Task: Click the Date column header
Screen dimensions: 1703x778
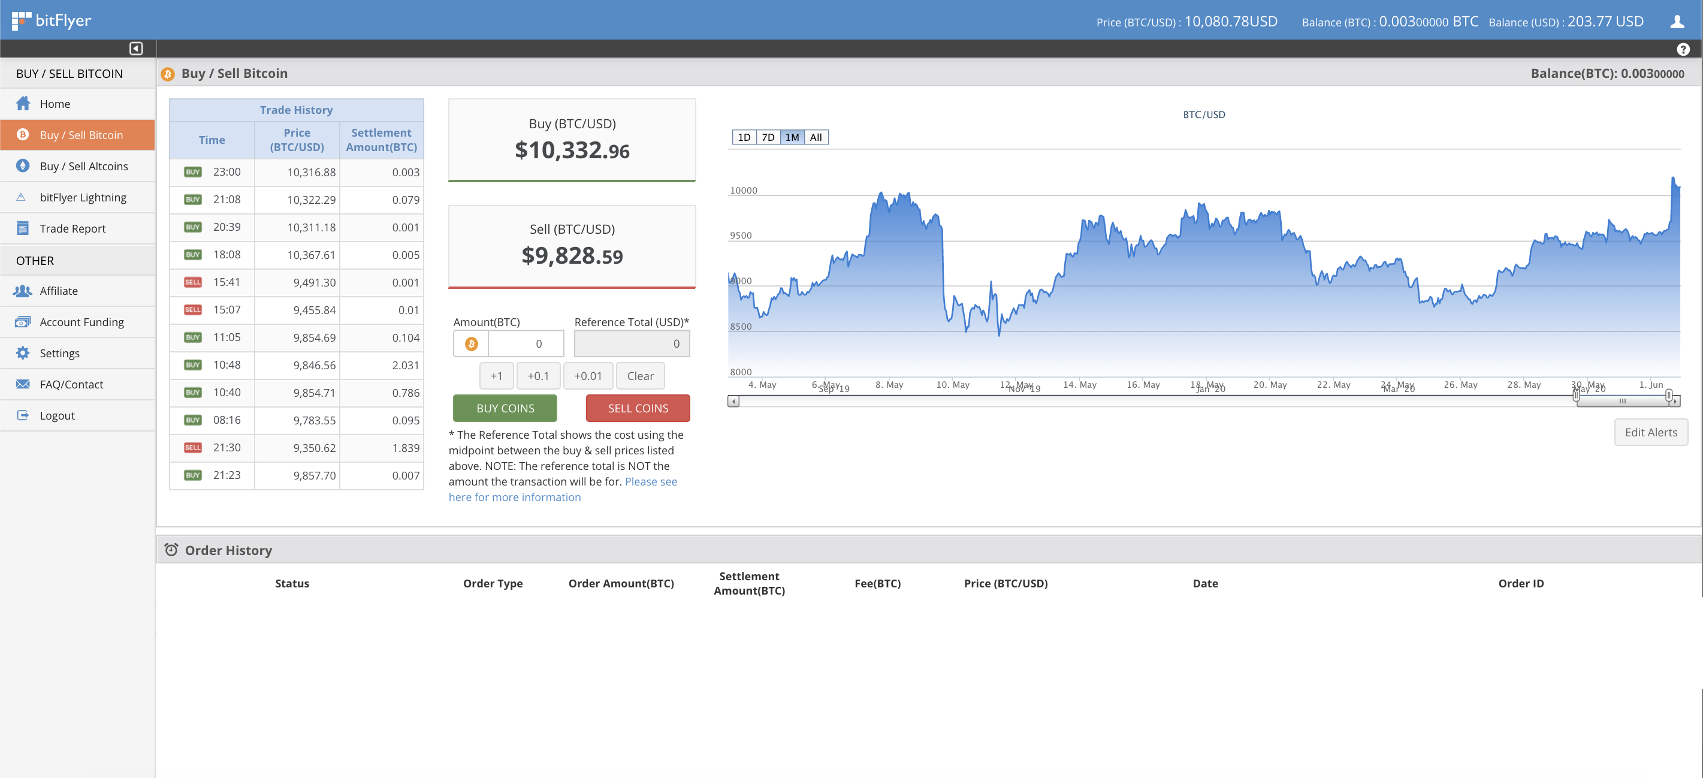Action: pyautogui.click(x=1205, y=583)
